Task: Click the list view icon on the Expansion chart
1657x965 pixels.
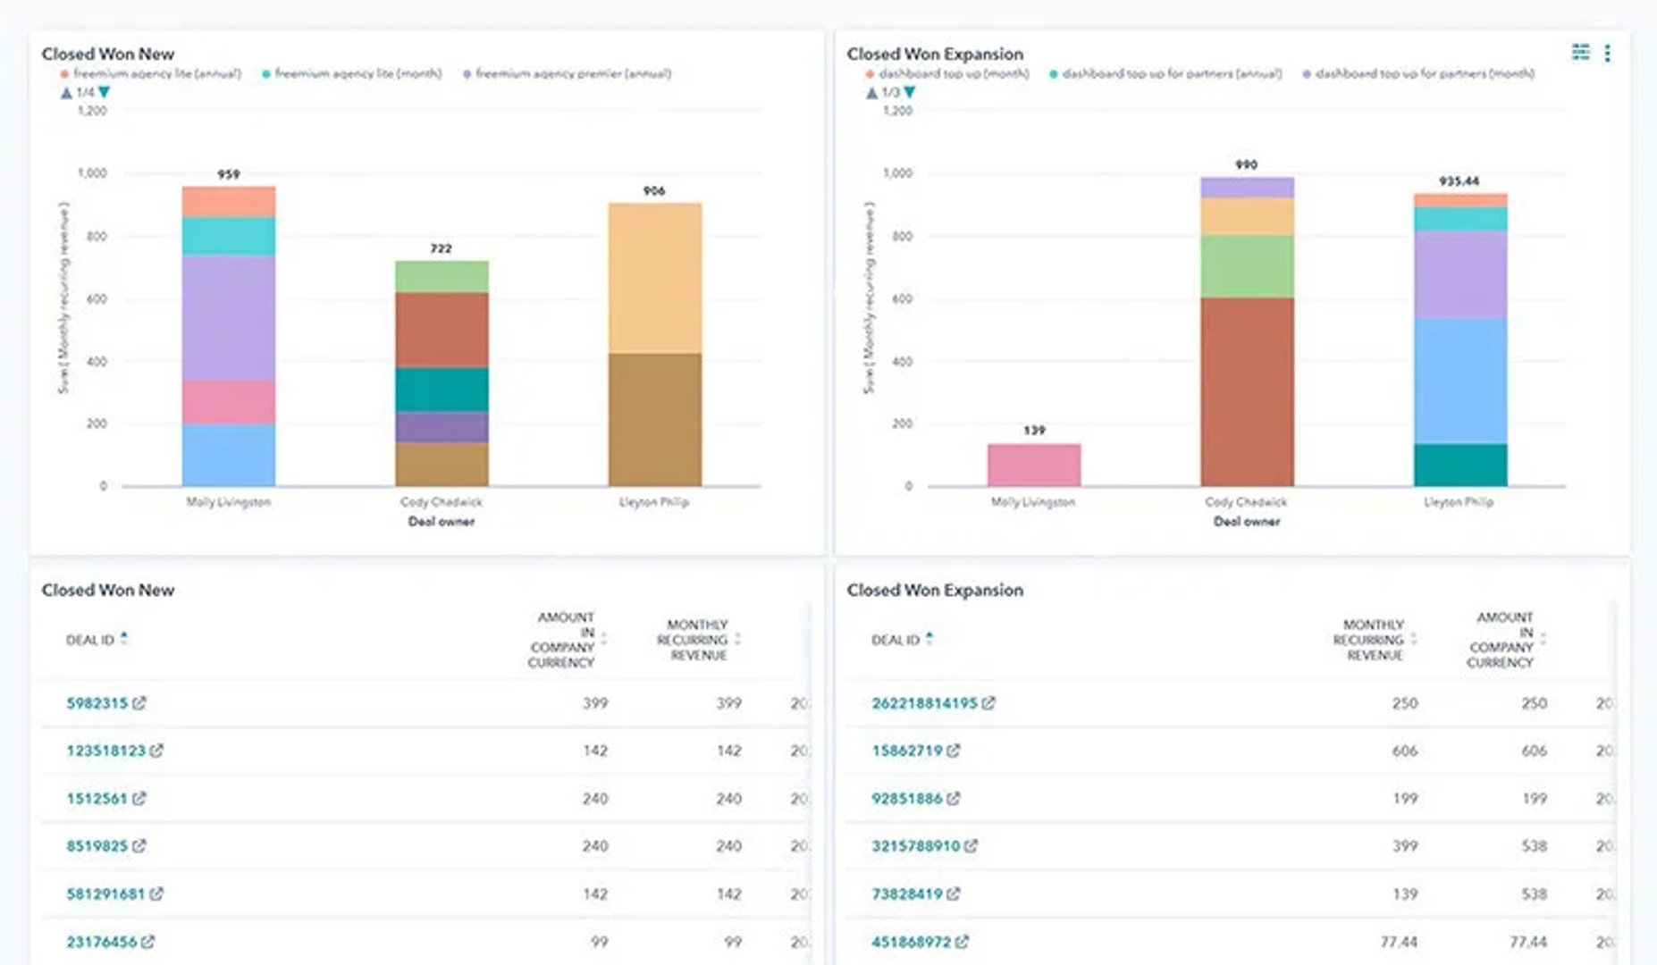Action: (x=1580, y=53)
